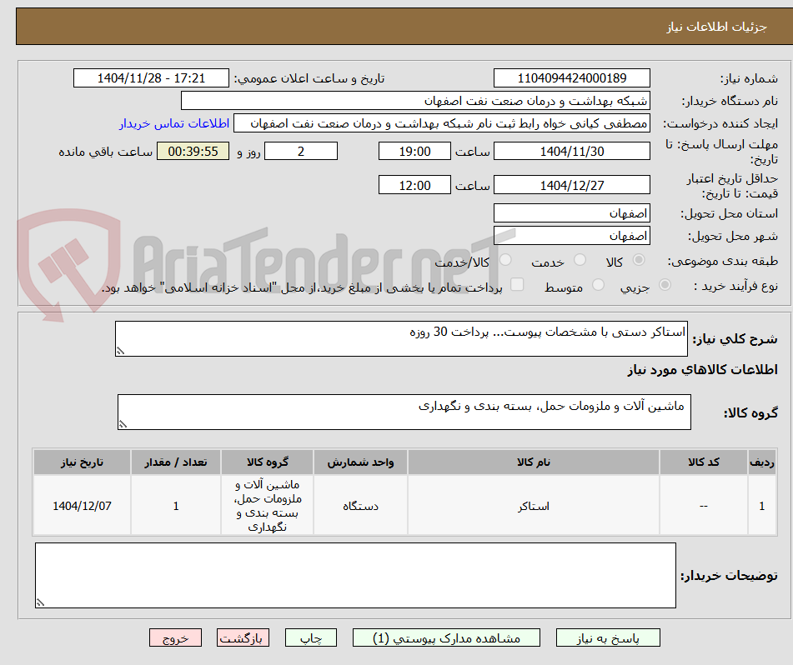Choose the جزیی purchase type radio
Image resolution: width=793 pixels, height=665 pixels.
(665, 285)
